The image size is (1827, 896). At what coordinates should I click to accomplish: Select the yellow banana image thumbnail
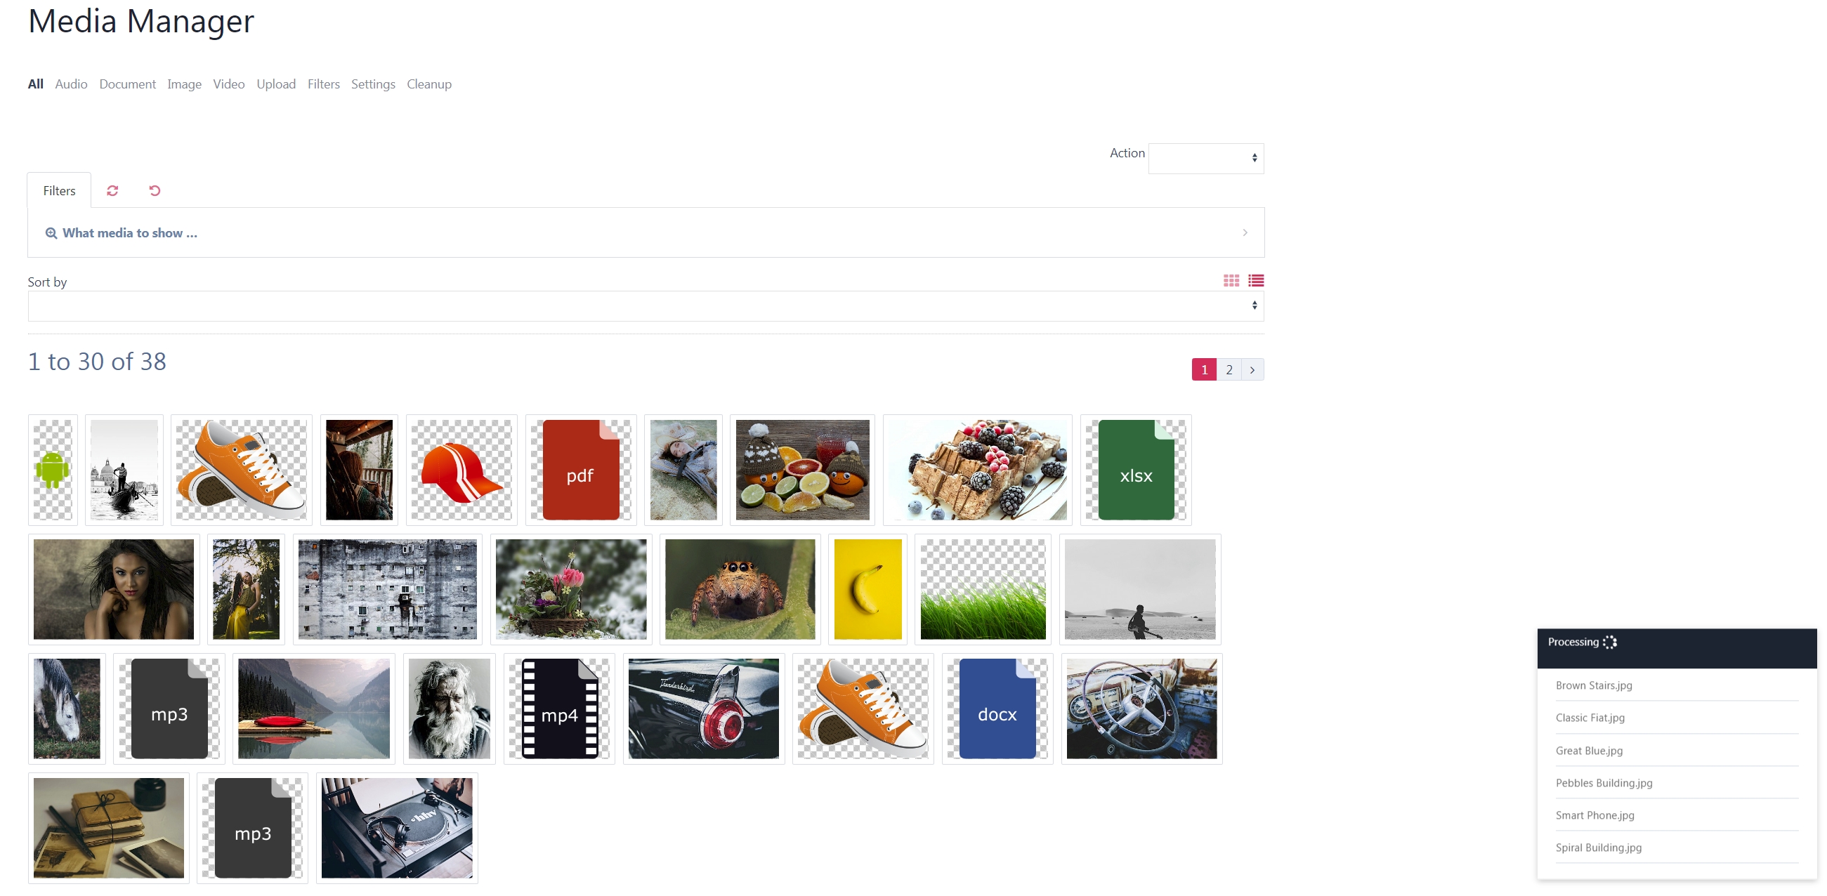(868, 589)
